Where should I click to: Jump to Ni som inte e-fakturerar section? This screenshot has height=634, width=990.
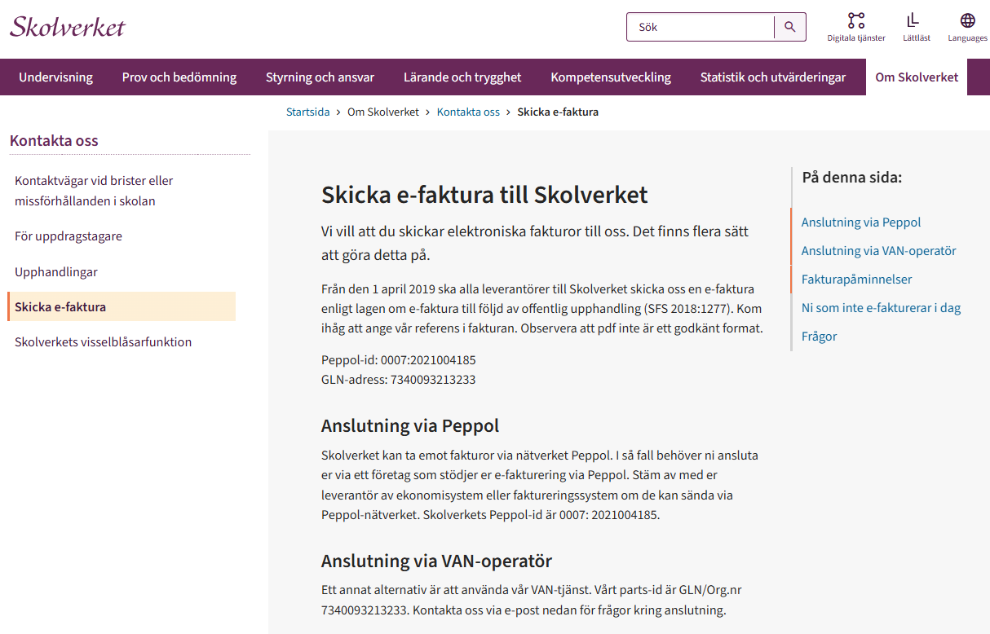pyautogui.click(x=882, y=308)
